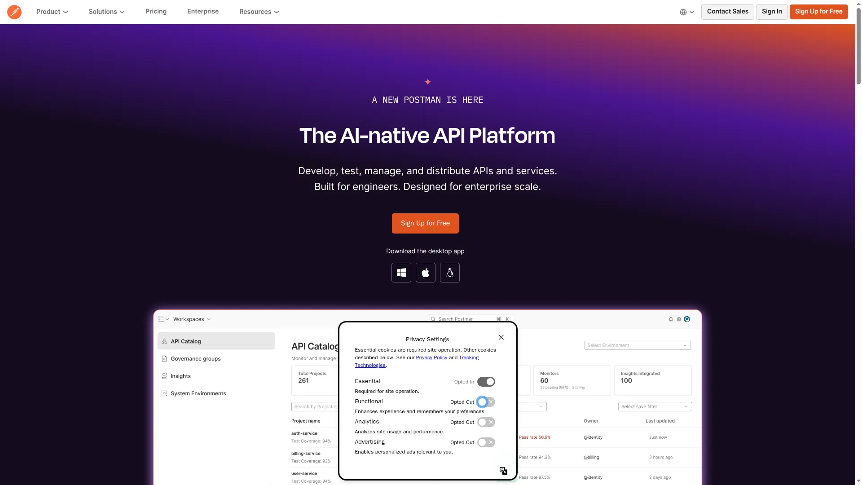
Task: Click the notification bell in the app preview
Action: pos(671,319)
